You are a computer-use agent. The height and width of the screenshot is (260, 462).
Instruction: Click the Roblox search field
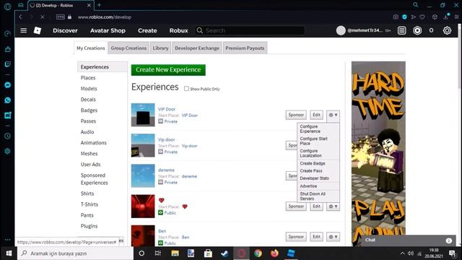point(250,30)
